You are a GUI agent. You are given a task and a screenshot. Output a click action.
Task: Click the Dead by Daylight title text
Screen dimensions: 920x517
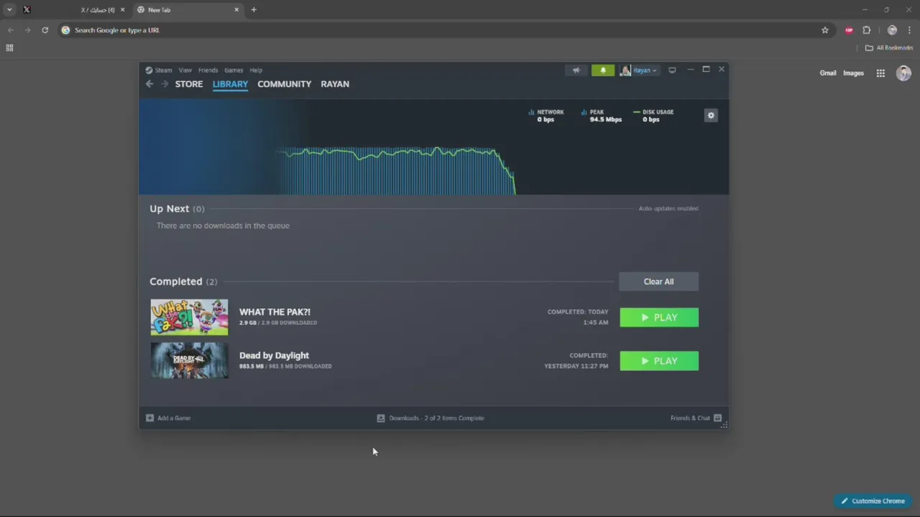pyautogui.click(x=274, y=355)
